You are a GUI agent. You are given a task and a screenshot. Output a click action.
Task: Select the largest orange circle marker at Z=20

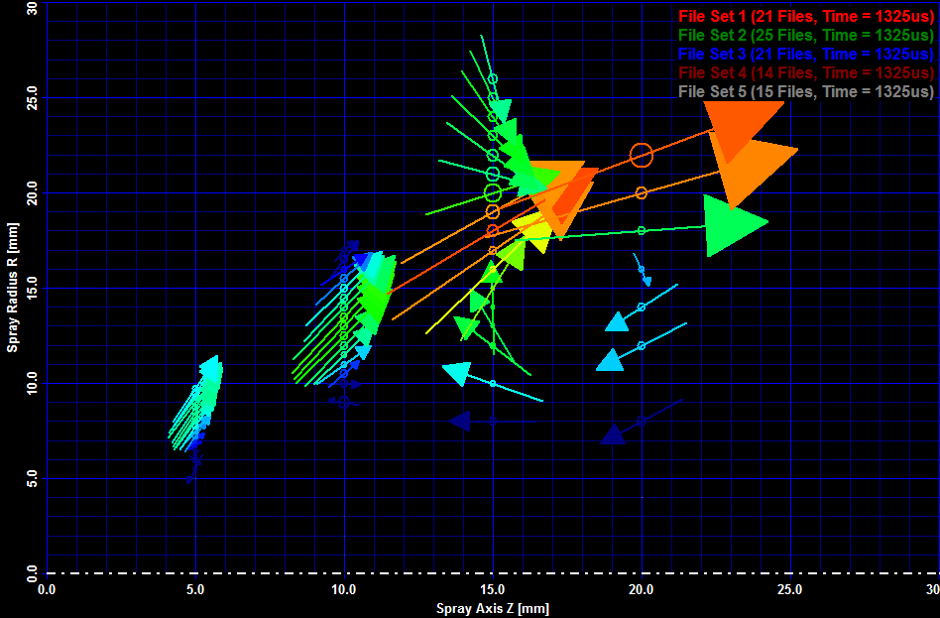[x=642, y=156]
